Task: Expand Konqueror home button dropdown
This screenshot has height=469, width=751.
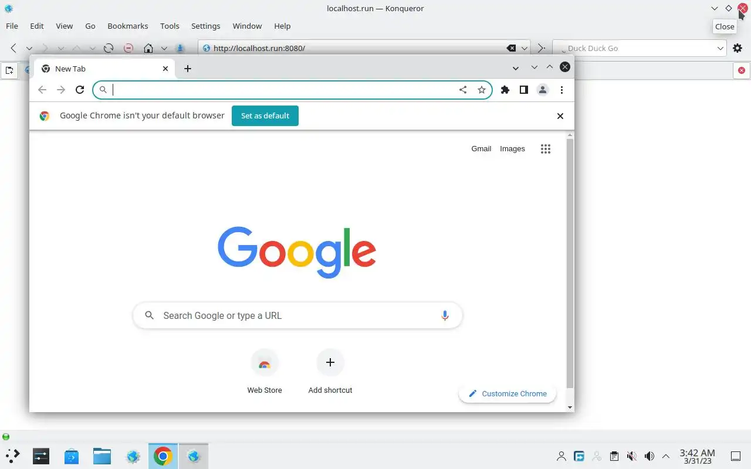Action: (164, 48)
